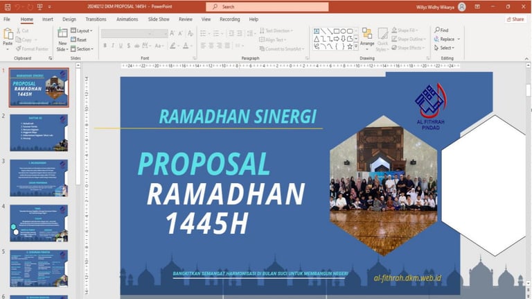This screenshot has width=532, height=299.
Task: Open the Customize Quick Access Toolbar dropdown
Action: pyautogui.click(x=50, y=7)
